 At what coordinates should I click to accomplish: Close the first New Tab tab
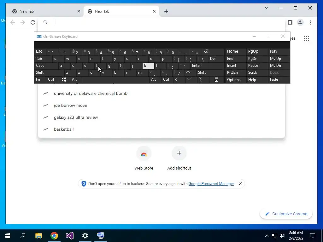[79, 11]
